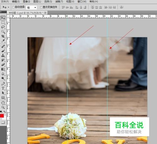The width and height of the screenshot is (157, 144).
Task: Select the History Brush tool
Action: [x=3, y=60]
